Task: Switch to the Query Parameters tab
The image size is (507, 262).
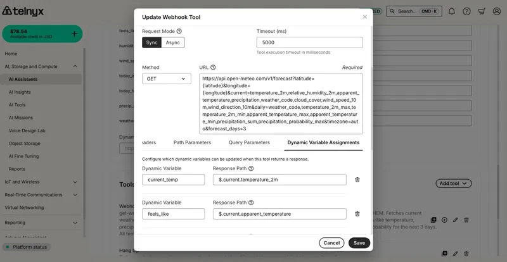Action: (x=249, y=142)
